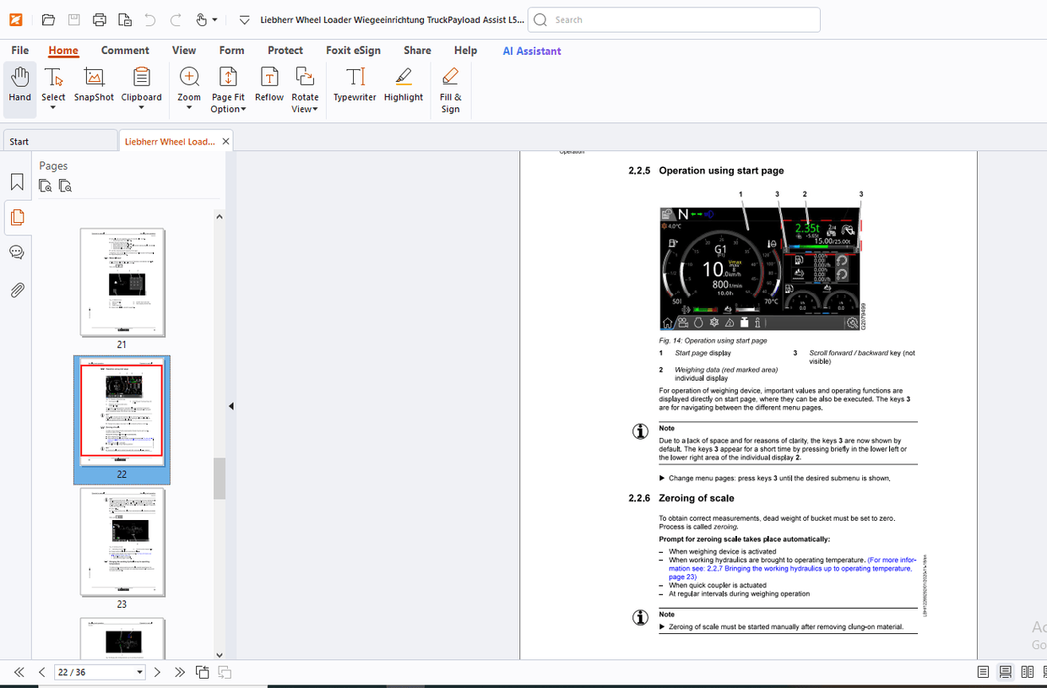
Task: Open the AI Assistant menu
Action: tap(531, 51)
